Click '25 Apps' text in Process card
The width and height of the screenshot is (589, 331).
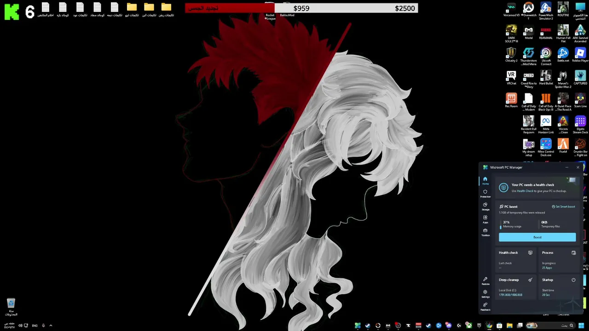coord(547,268)
